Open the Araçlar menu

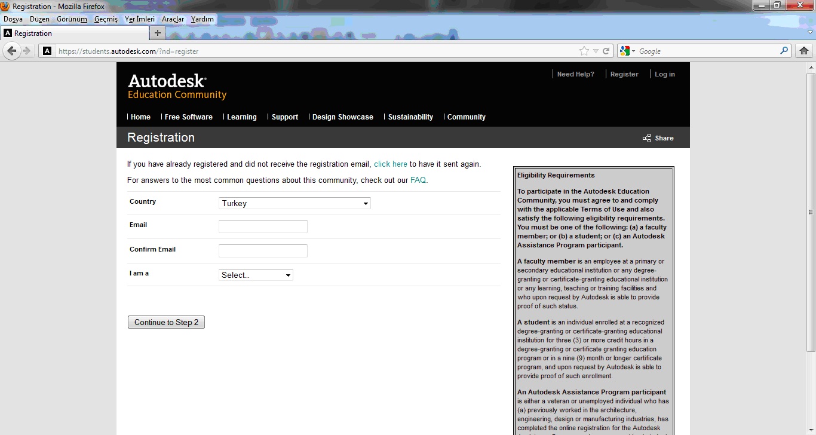[173, 19]
